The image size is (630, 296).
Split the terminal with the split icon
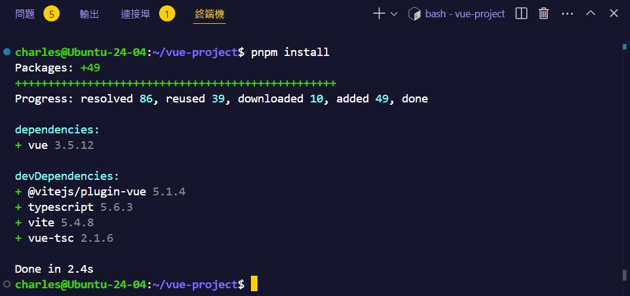[x=522, y=14]
